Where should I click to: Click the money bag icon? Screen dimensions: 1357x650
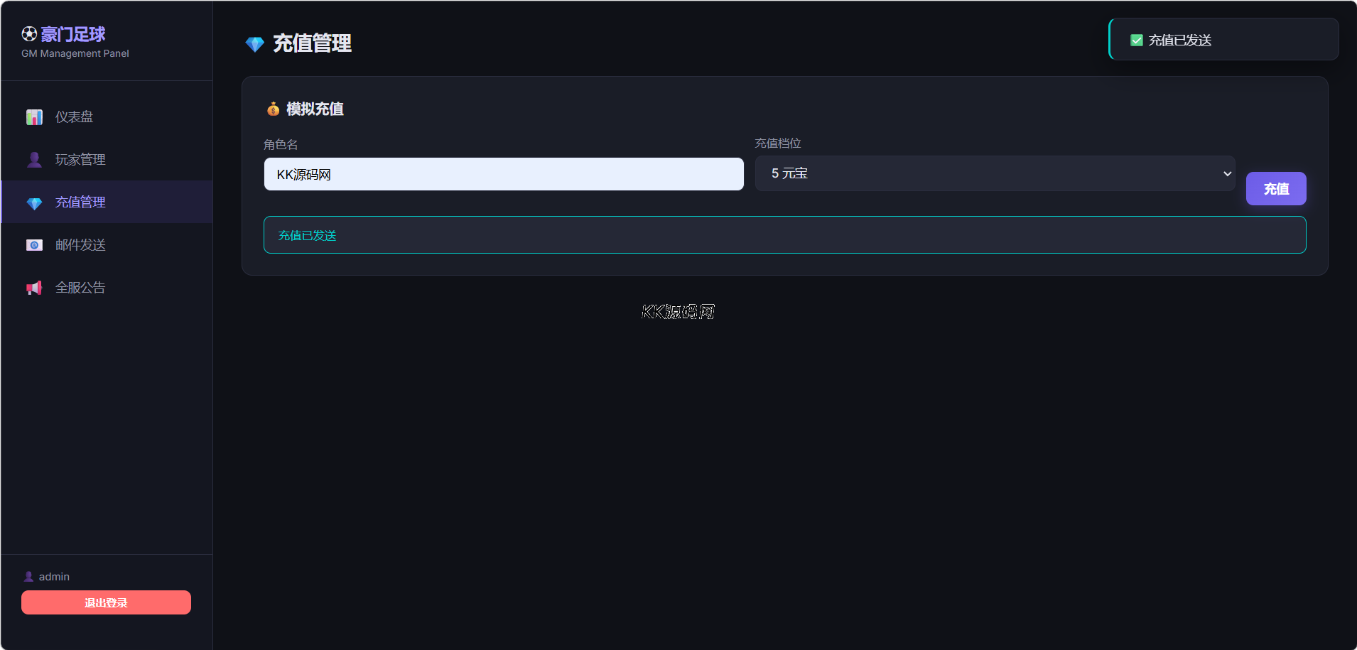[x=273, y=109]
